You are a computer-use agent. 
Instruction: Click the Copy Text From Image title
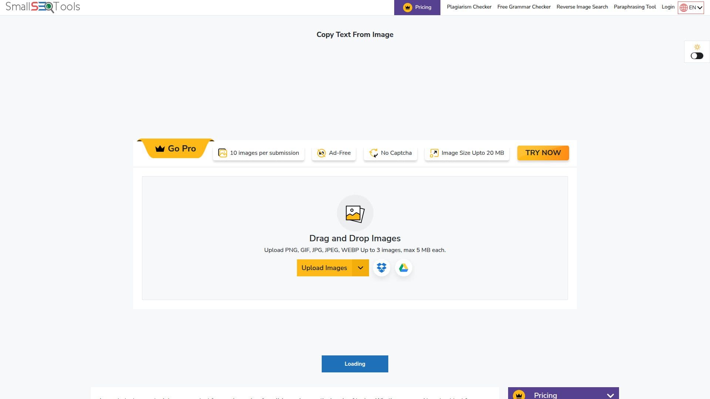(355, 34)
